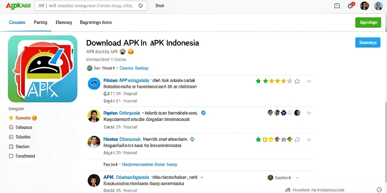Viewport: 387px width, 193px height.
Task: Click the smiley emoji next to app subtitle
Action: pos(131,52)
